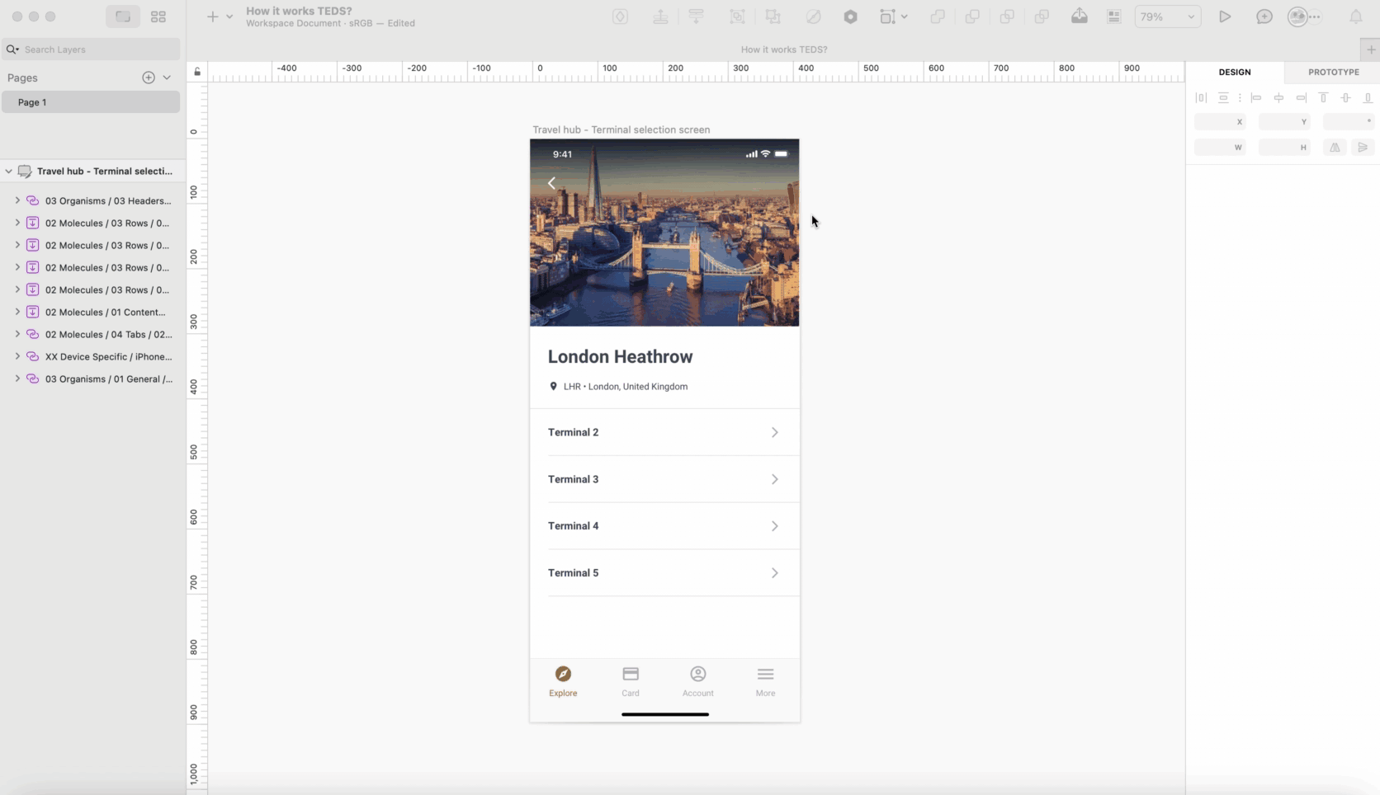Click the Forward (bring forward) toolbar icon

(x=660, y=16)
